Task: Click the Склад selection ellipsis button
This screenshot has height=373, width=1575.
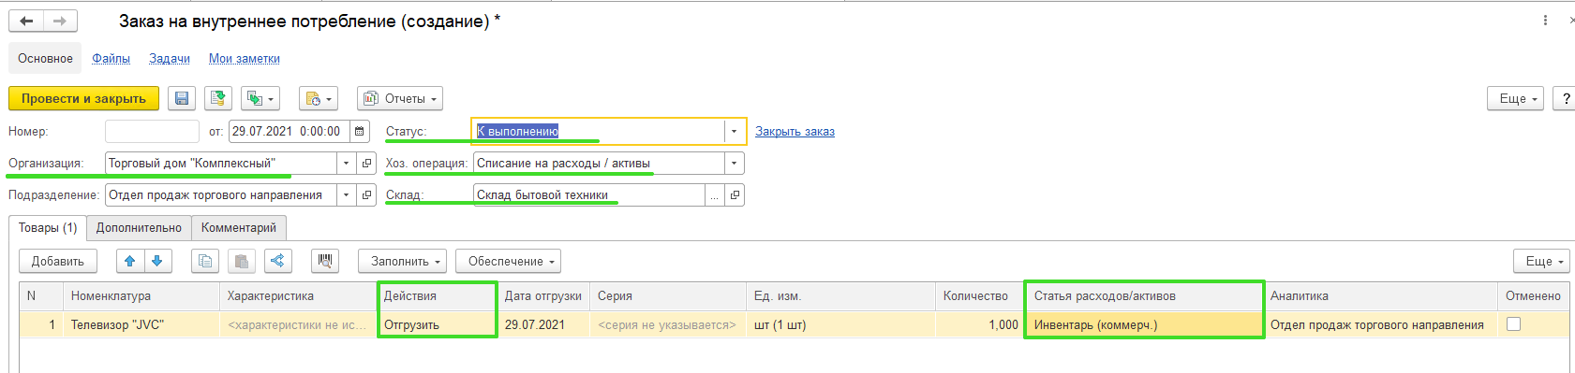Action: pos(715,195)
